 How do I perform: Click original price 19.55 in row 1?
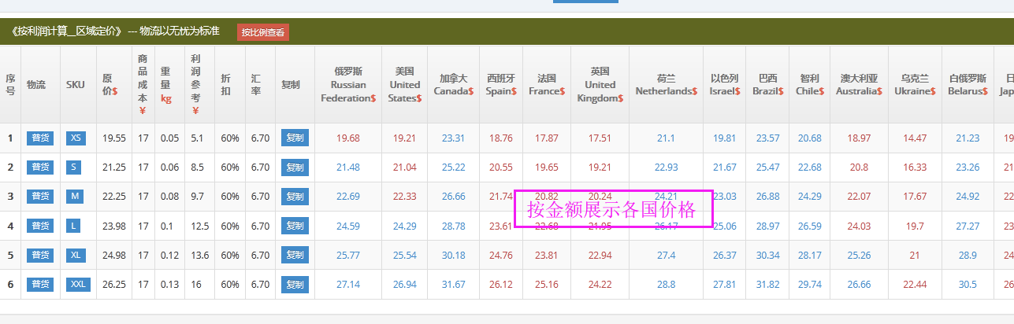(x=114, y=138)
